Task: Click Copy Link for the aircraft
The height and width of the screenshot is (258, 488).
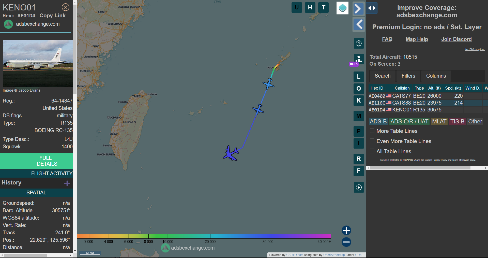Action: [52, 16]
